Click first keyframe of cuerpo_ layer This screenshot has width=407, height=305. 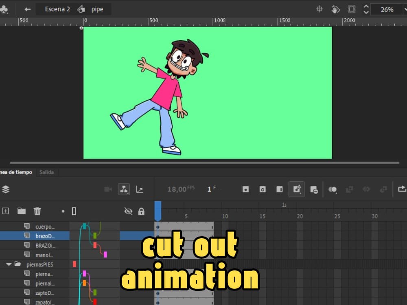click(x=158, y=227)
